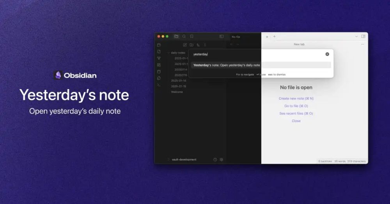
Task: Click the calendar ribbon icon below canvas icon
Action: [159, 71]
